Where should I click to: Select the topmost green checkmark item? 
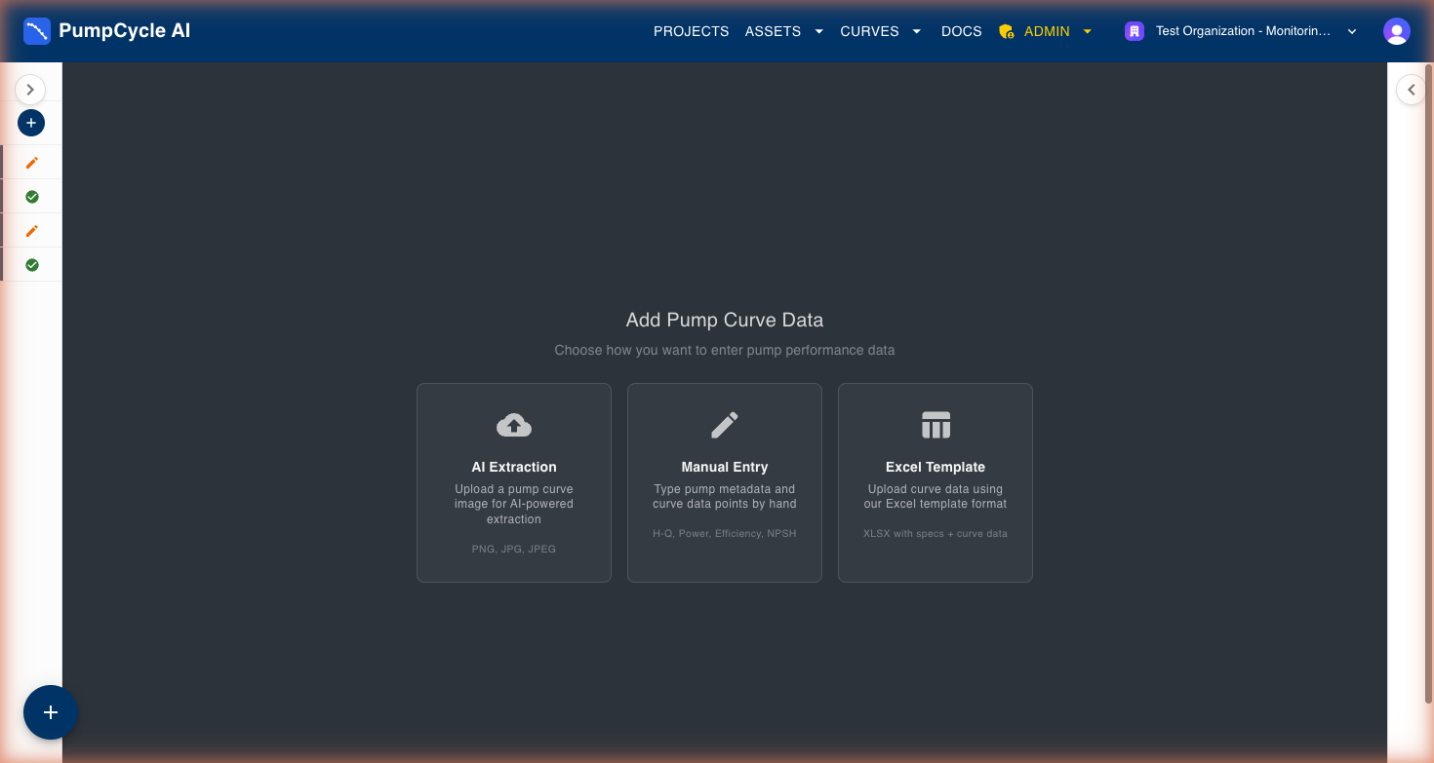[x=31, y=197]
